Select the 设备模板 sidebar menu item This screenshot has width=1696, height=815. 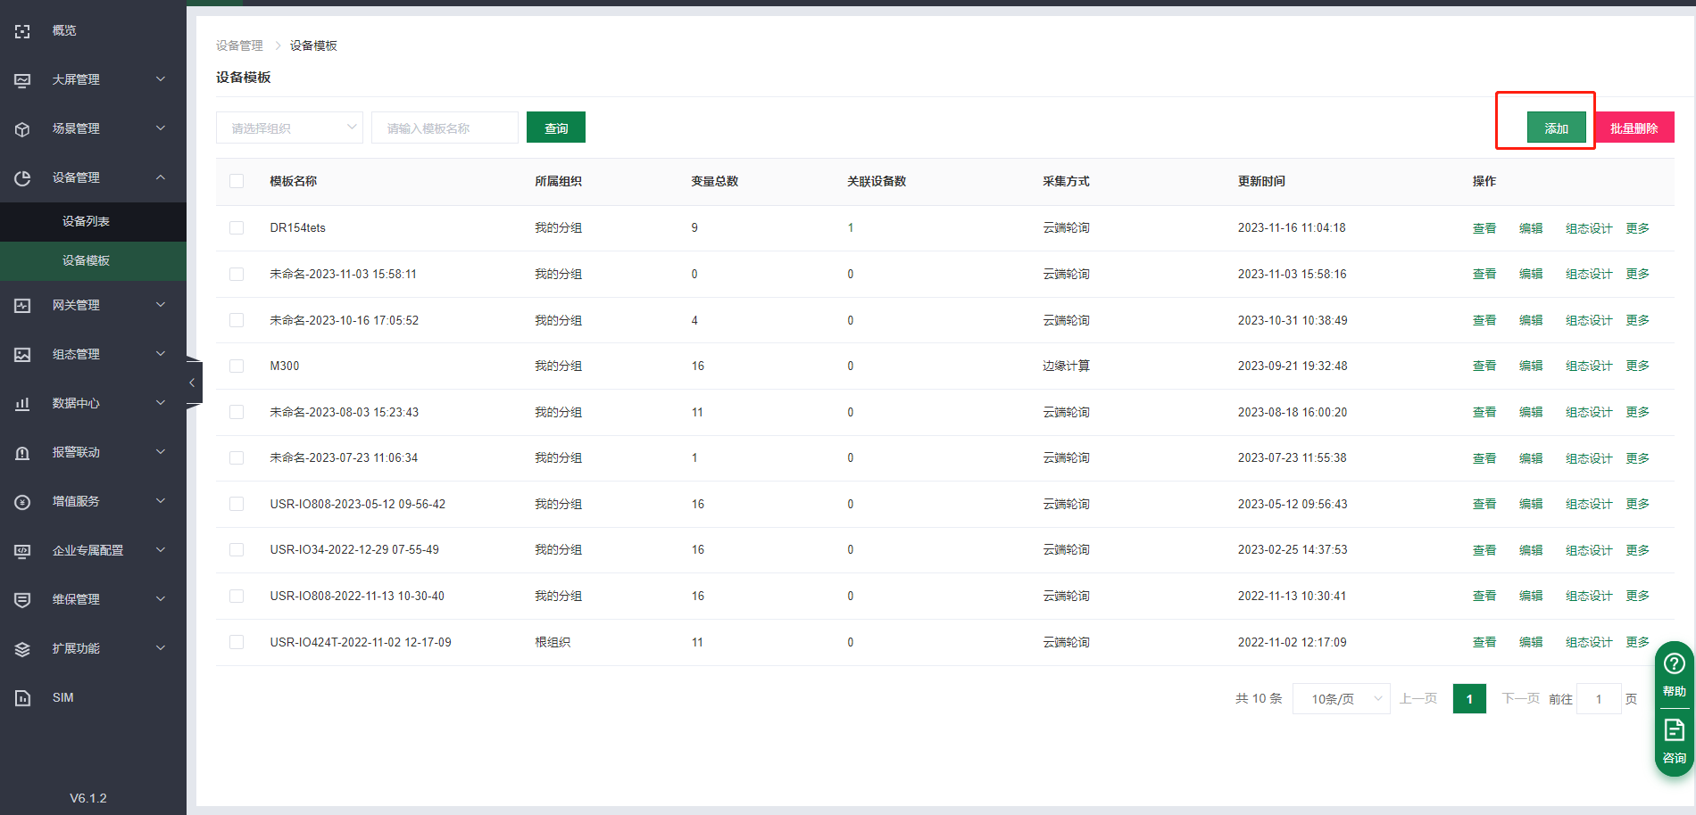[86, 260]
